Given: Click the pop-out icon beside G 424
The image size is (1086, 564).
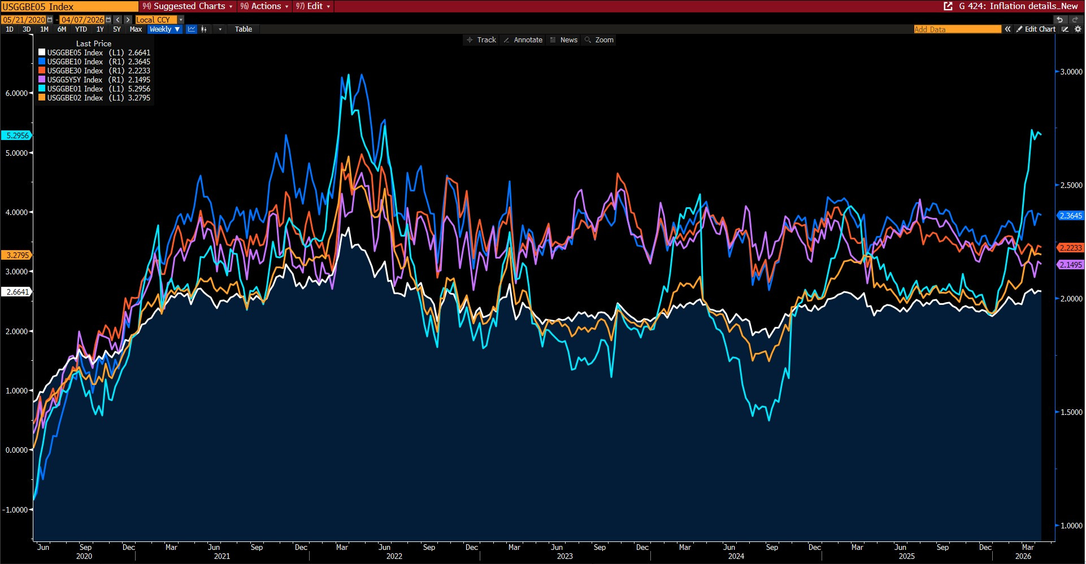Looking at the screenshot, I should click(948, 6).
